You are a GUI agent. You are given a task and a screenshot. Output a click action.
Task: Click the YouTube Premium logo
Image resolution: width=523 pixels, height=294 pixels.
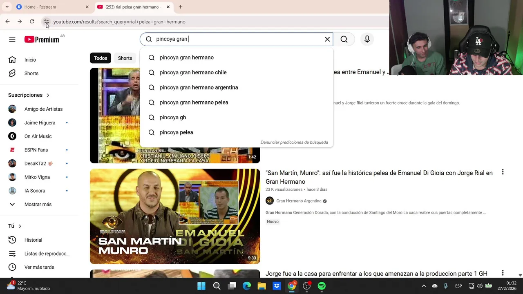tap(42, 39)
